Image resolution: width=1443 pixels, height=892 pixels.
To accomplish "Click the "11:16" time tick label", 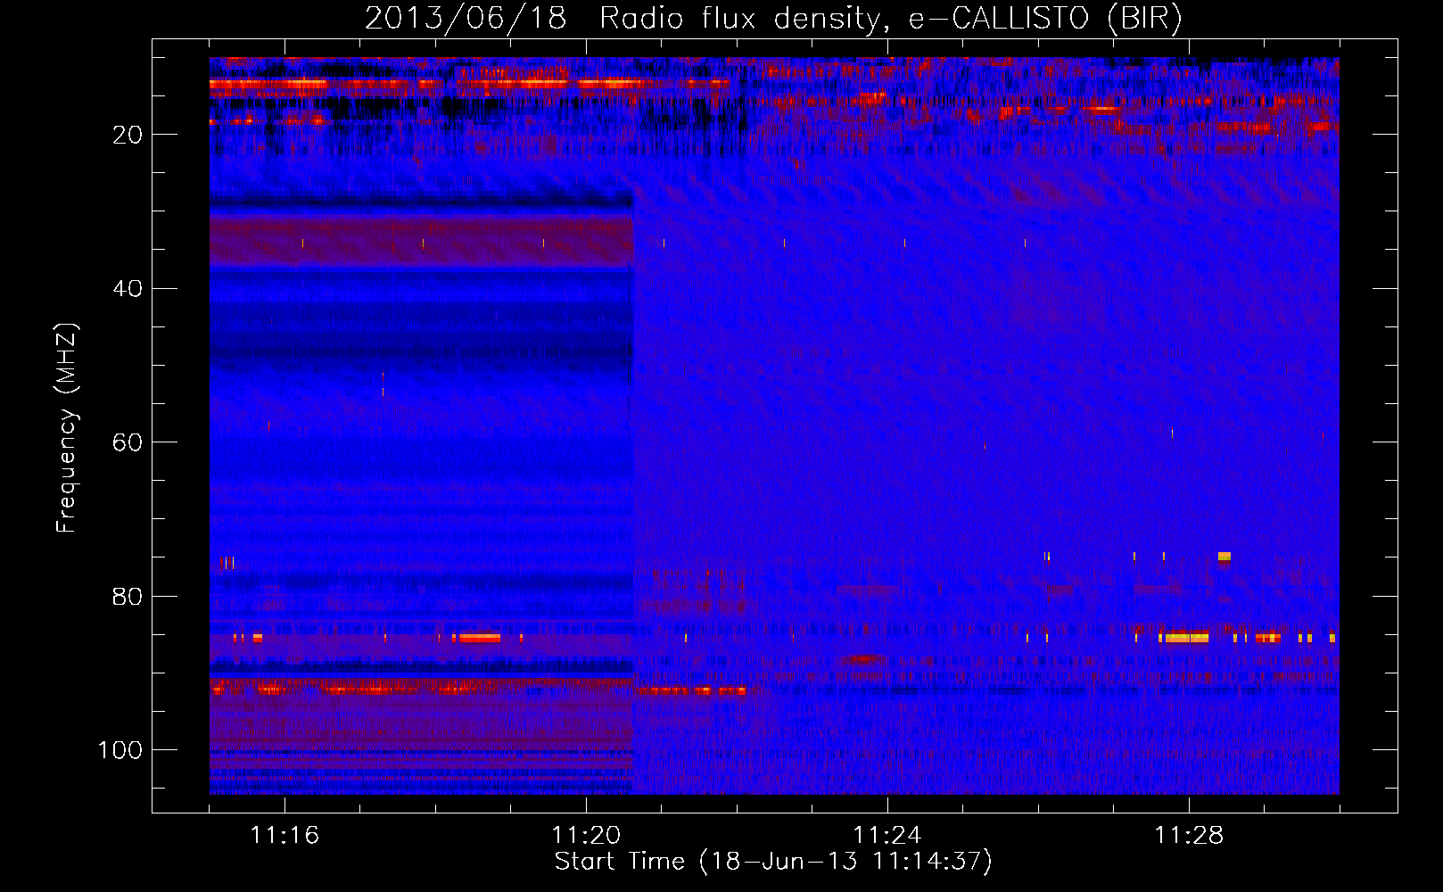I will point(284,836).
